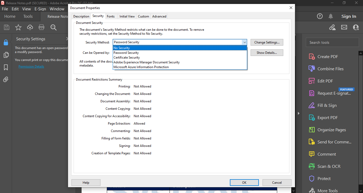Open the Page Thumbnails panel icon
Image resolution: width=363 pixels, height=193 pixels.
(x=6, y=55)
